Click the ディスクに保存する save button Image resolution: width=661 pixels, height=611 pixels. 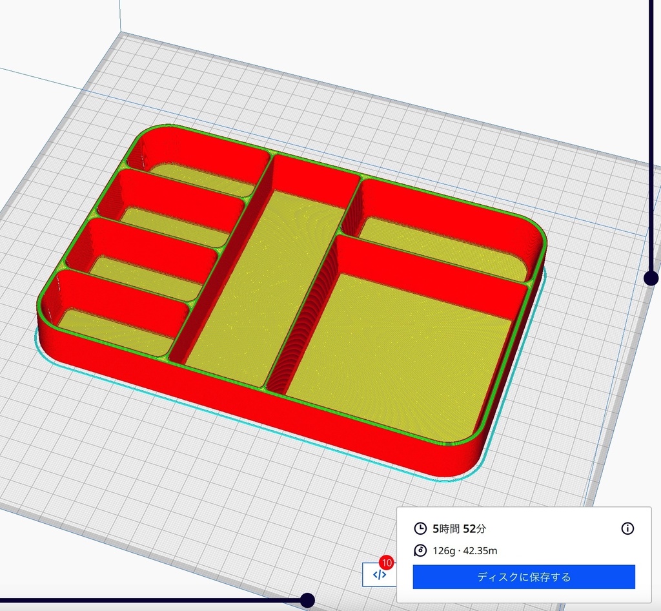[x=524, y=577]
